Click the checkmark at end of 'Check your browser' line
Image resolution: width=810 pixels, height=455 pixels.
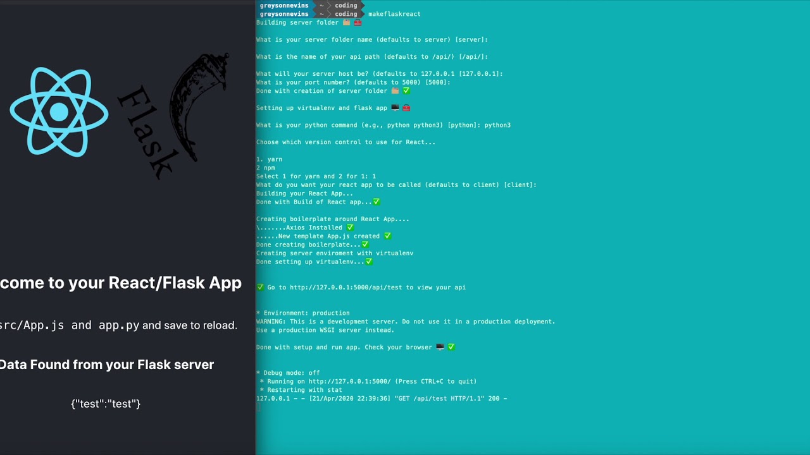pyautogui.click(x=451, y=347)
